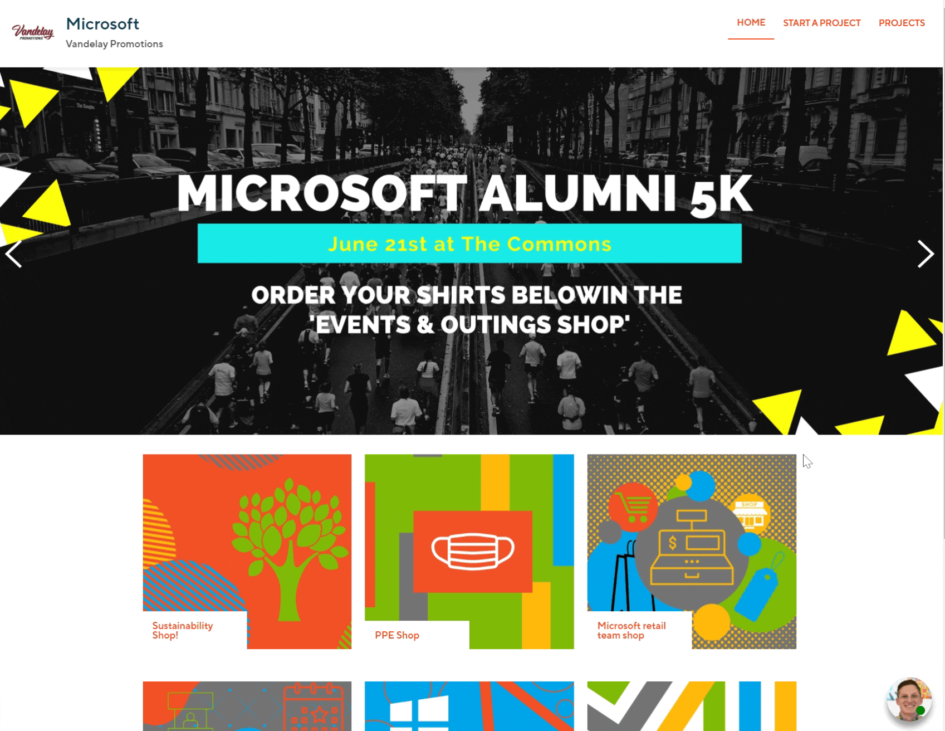Viewport: 945px width, 731px height.
Task: Open the chat avatar bubble
Action: pyautogui.click(x=908, y=699)
